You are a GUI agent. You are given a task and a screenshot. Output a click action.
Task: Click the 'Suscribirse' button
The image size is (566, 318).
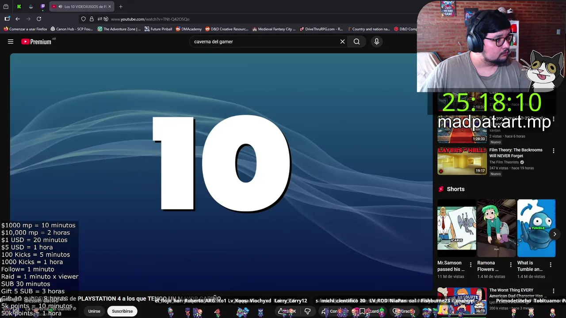[122, 311]
